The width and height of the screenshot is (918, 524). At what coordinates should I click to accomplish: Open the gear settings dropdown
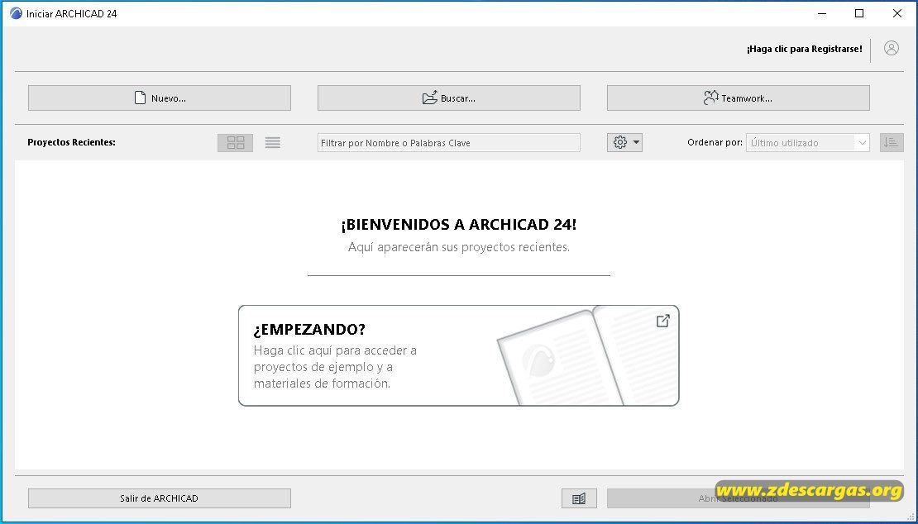pos(624,143)
